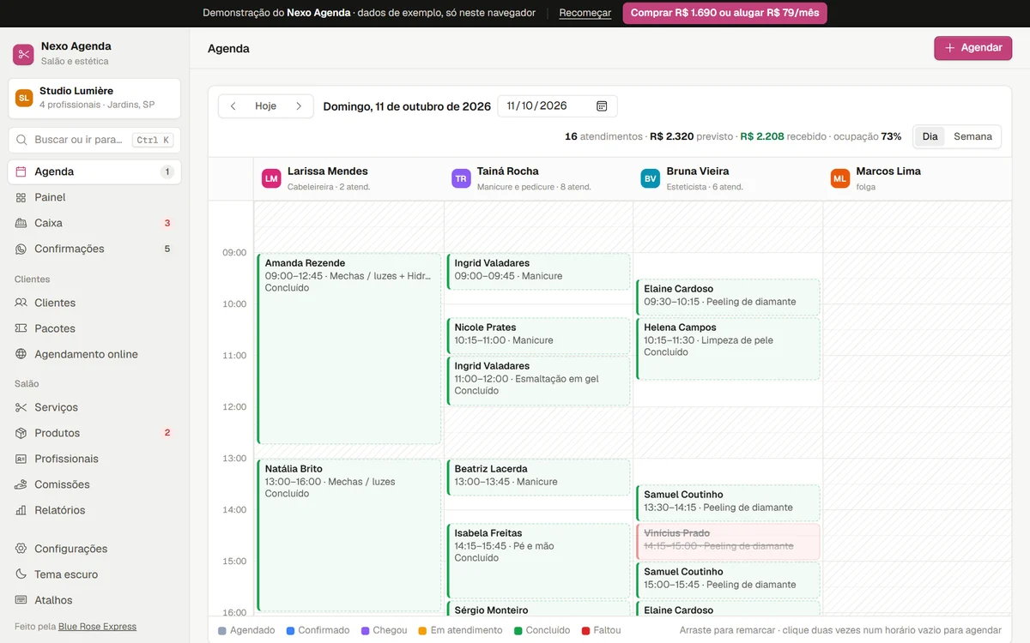Screen dimensions: 1030x643
Task: Click the globe icon beside Agendamento online
Action: coord(21,354)
